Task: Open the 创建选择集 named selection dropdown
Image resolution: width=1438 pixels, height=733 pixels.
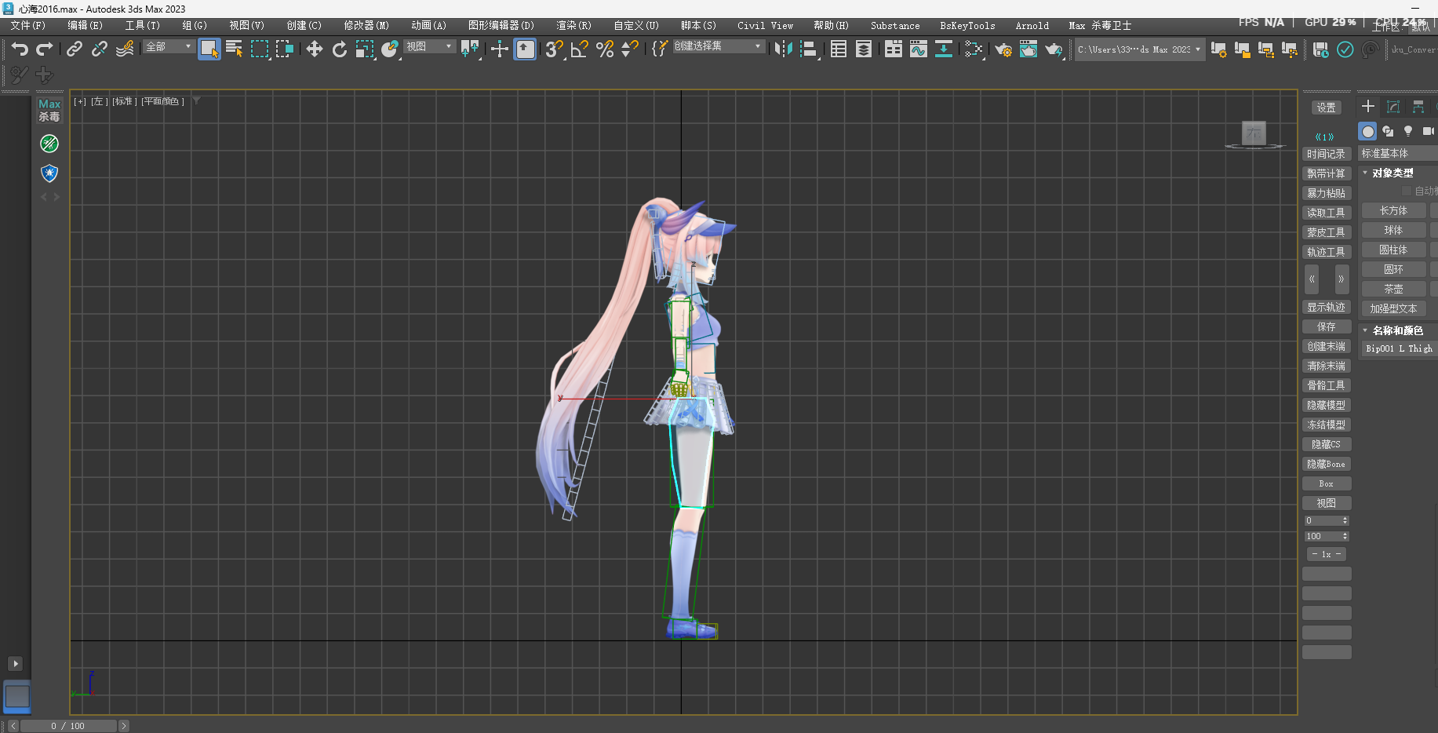Action: tap(718, 46)
